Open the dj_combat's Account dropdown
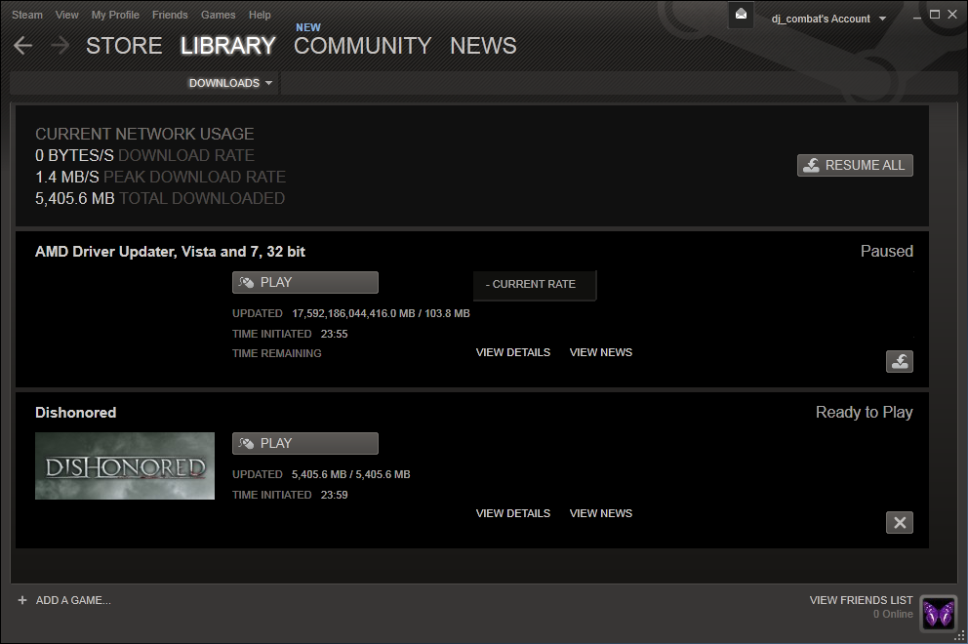This screenshot has width=968, height=644. (827, 19)
